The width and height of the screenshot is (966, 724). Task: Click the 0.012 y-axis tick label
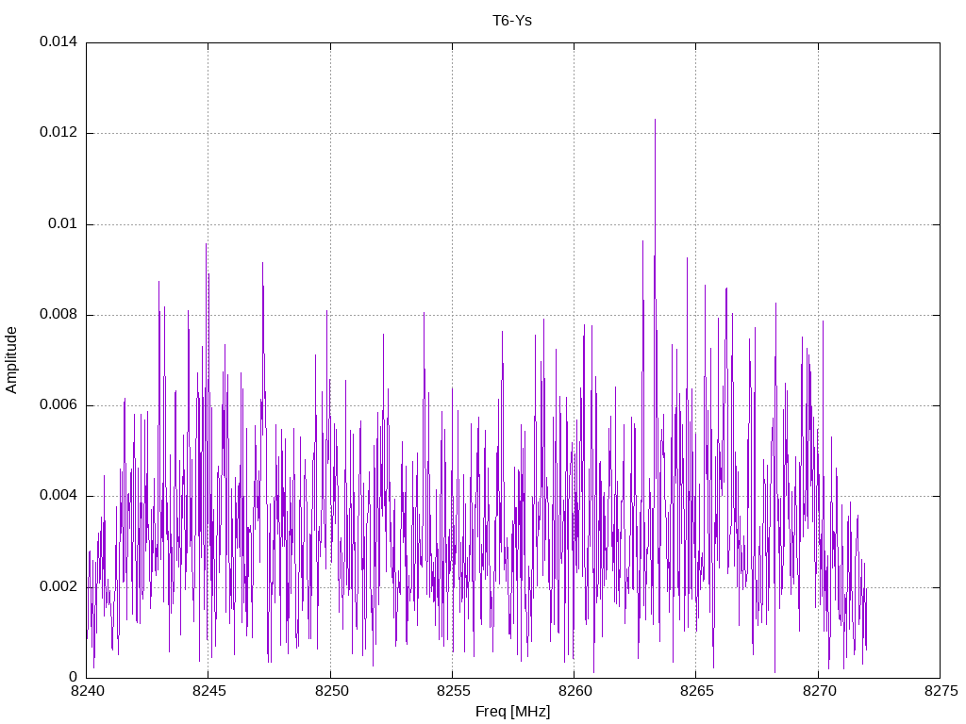pyautogui.click(x=58, y=132)
